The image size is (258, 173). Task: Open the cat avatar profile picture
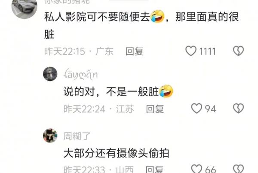50,74
